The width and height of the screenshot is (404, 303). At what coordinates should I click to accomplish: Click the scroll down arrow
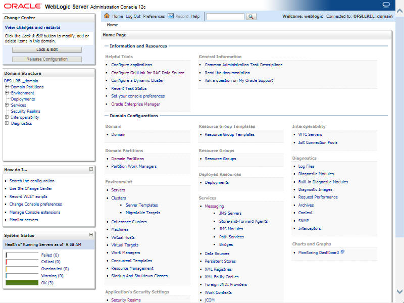click(399, 292)
